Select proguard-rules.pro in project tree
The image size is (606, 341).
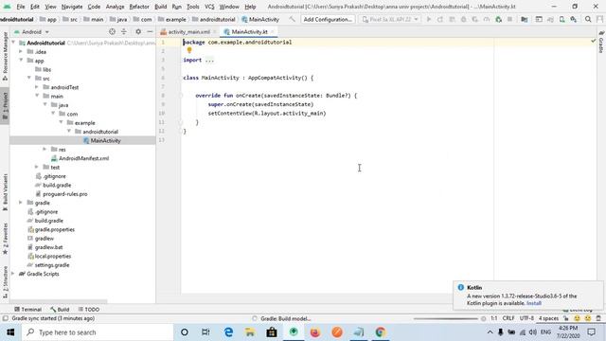61,193
